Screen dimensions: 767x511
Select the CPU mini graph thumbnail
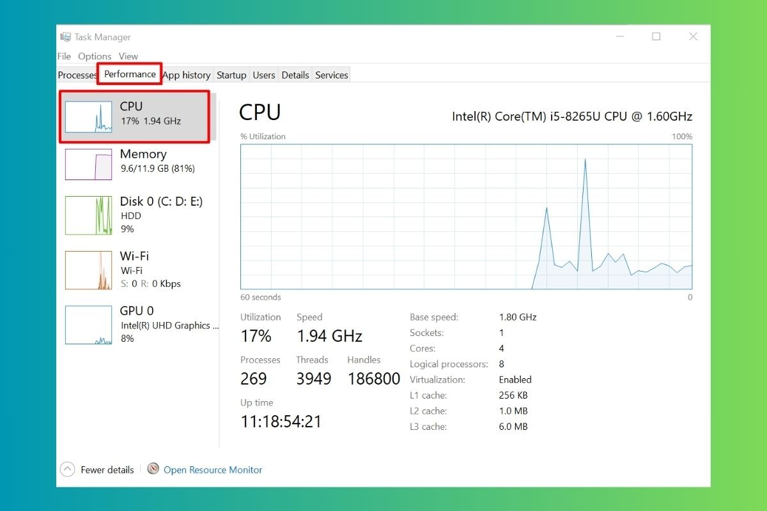point(89,116)
